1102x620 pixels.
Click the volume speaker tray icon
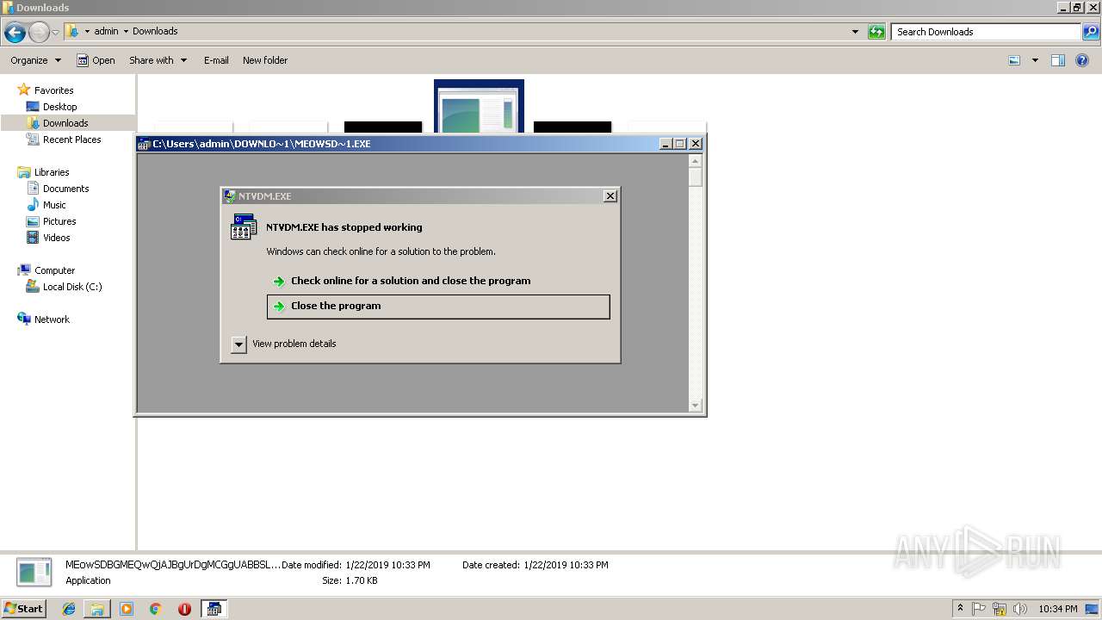(1020, 609)
